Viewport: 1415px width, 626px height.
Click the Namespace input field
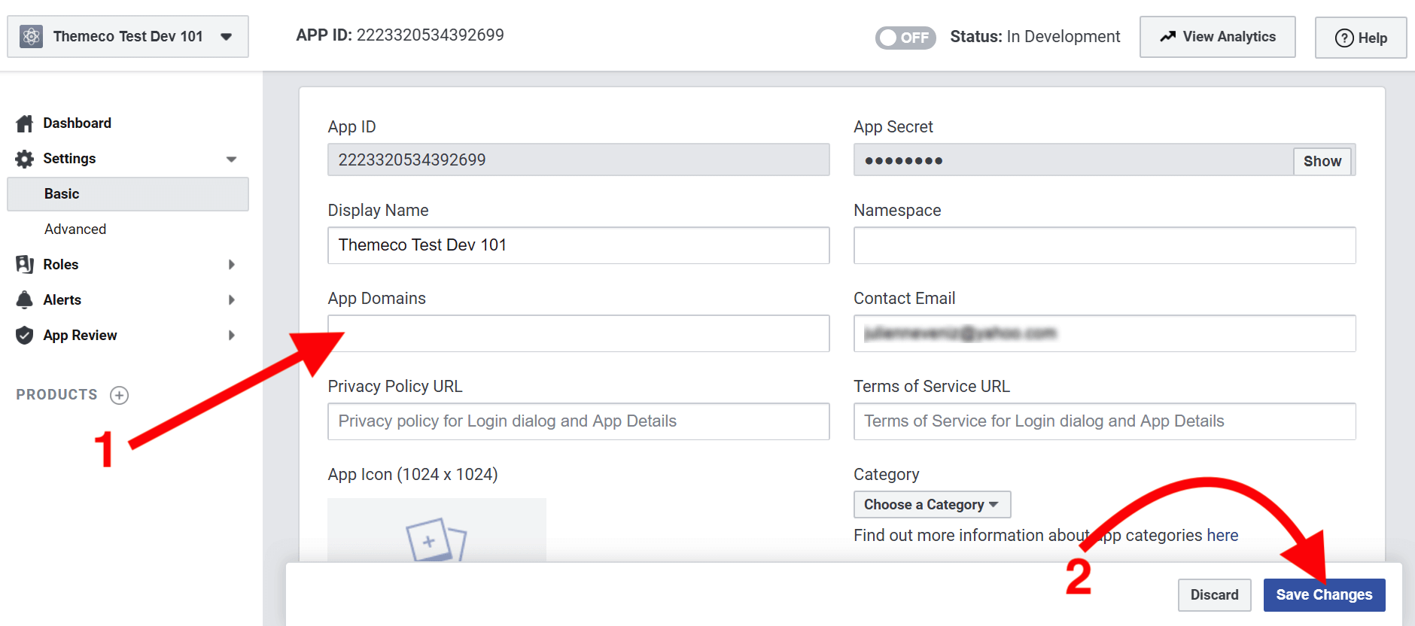point(1105,245)
